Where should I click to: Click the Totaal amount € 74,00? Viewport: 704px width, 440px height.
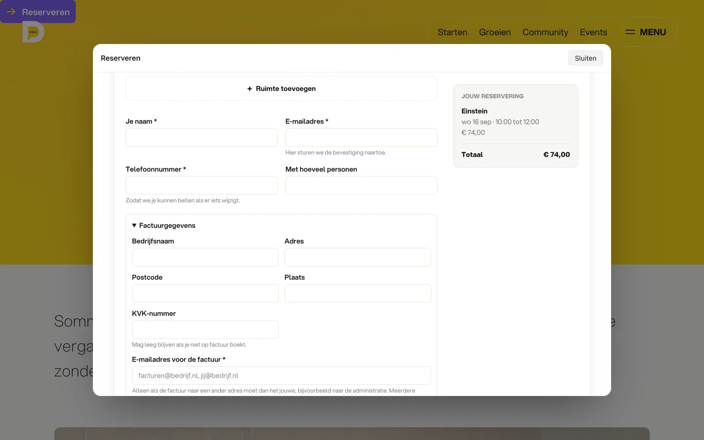557,154
